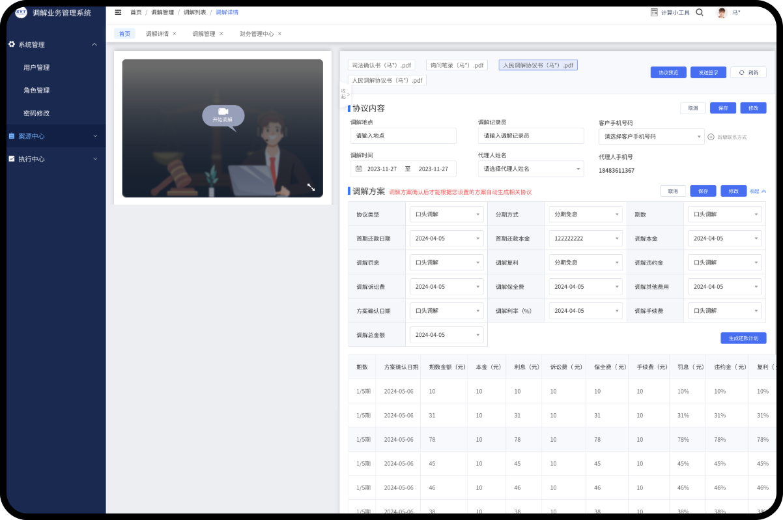Viewport: 783px width, 520px height.
Task: Click the calendar icon in 调解时间
Action: click(x=358, y=169)
